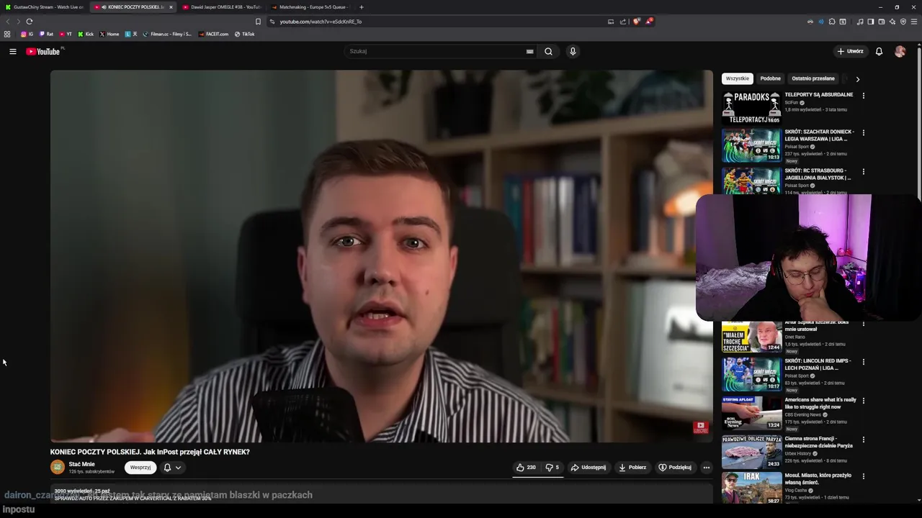
Task: Open more actions ellipsis under video
Action: 706,468
